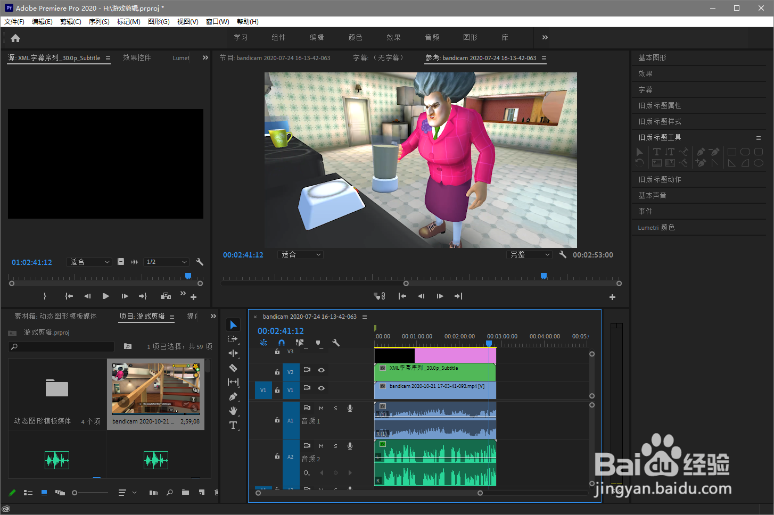Image resolution: width=774 pixels, height=515 pixels.
Task: Toggle lock on V2 track
Action: click(x=277, y=372)
